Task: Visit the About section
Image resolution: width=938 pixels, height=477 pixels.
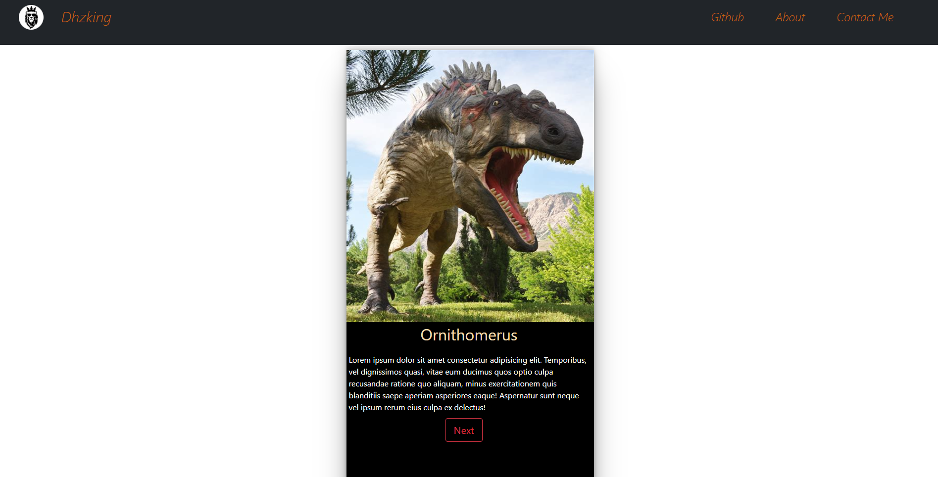Action: click(790, 17)
